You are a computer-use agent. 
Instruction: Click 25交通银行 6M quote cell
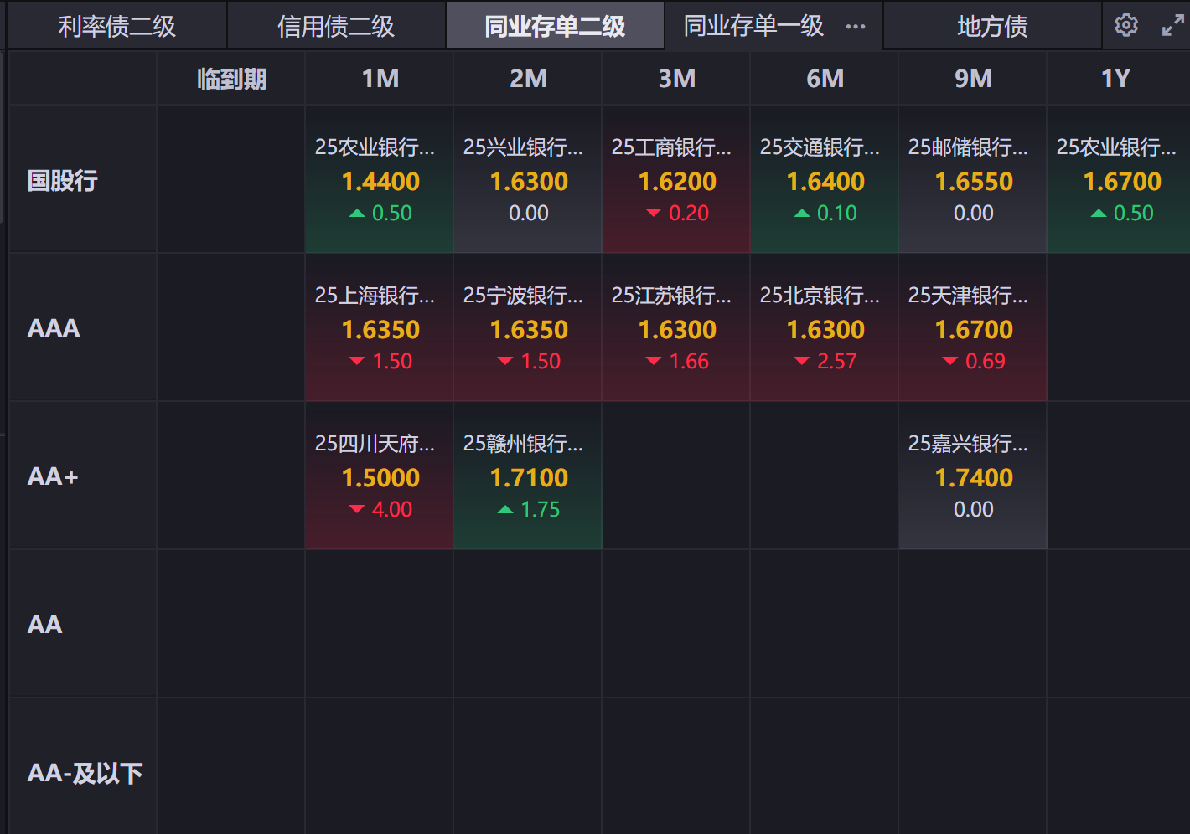(x=825, y=180)
